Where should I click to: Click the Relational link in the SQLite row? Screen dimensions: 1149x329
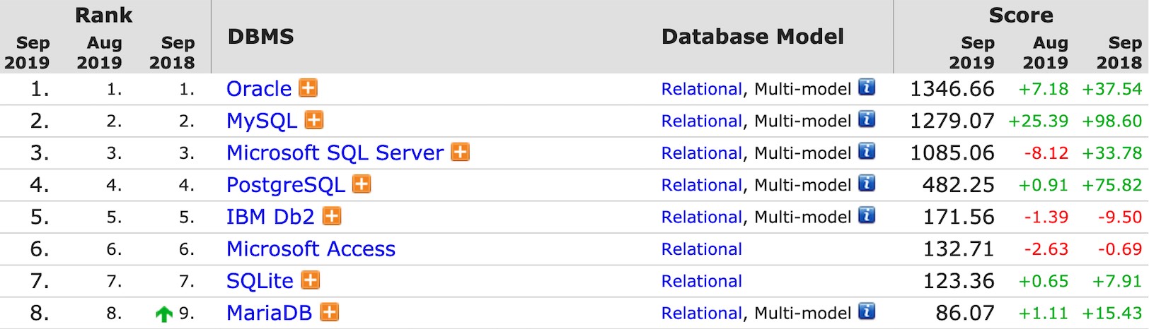702,281
